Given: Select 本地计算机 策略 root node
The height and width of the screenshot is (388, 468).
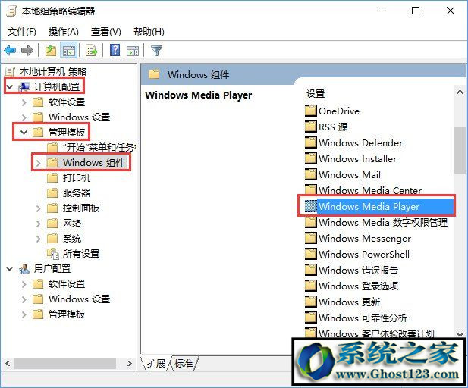Looking at the screenshot, I should coord(53,71).
